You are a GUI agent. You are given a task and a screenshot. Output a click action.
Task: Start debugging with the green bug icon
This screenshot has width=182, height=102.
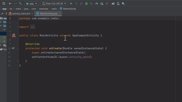[86, 4]
